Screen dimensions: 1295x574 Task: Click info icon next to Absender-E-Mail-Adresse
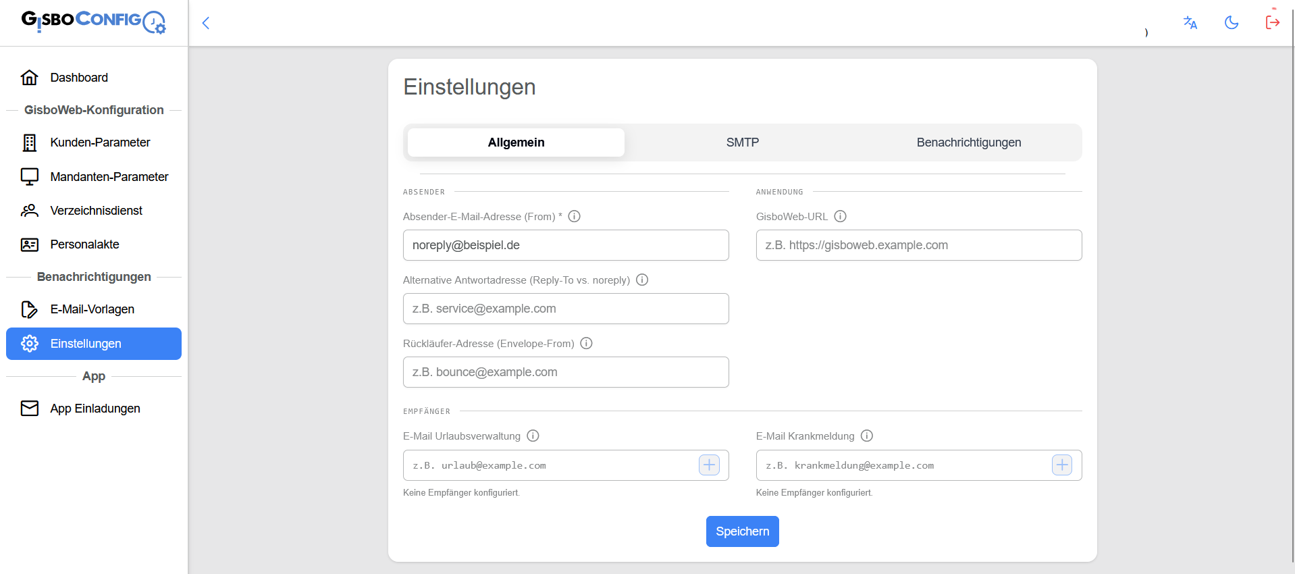click(x=575, y=217)
